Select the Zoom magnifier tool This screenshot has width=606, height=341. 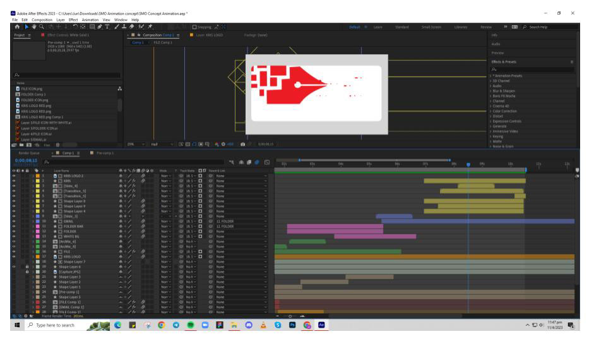point(42,27)
